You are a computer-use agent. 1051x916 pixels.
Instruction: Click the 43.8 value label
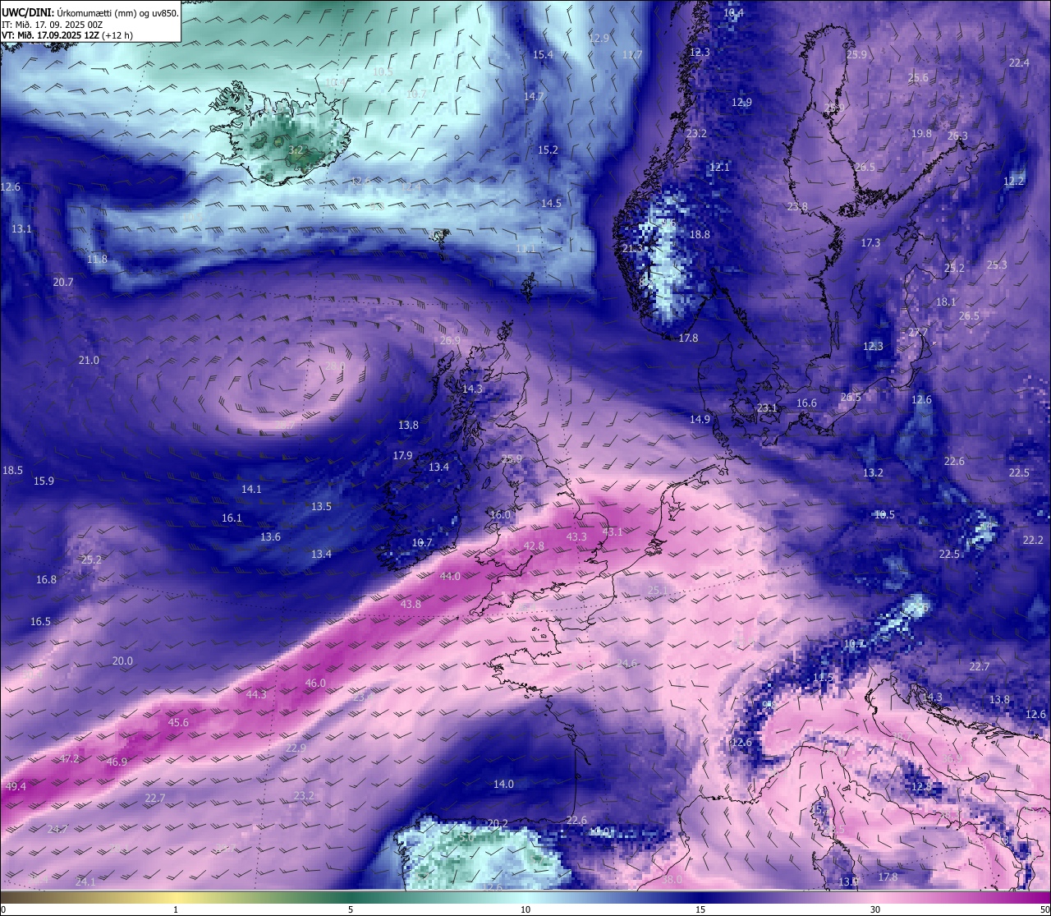[x=411, y=604]
